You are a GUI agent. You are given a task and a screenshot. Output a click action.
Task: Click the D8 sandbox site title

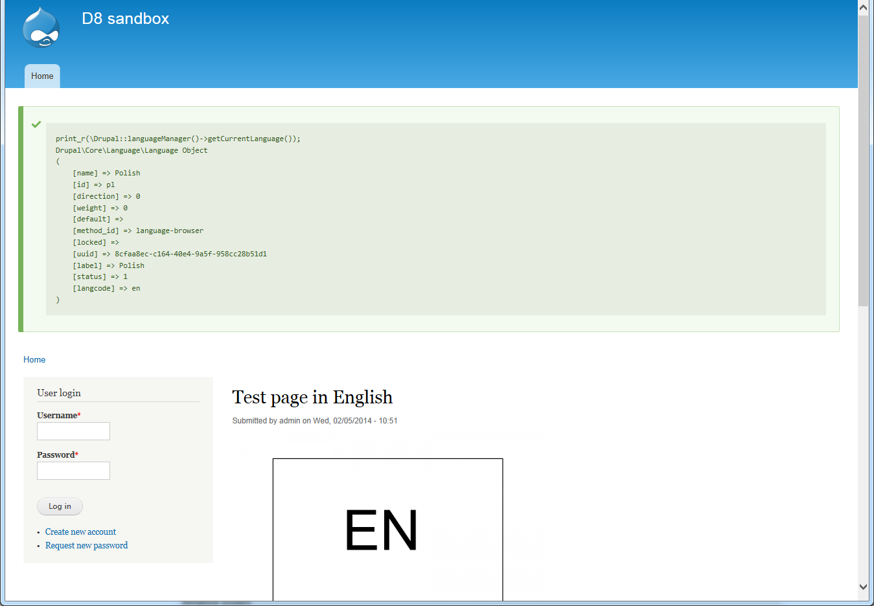pos(125,19)
